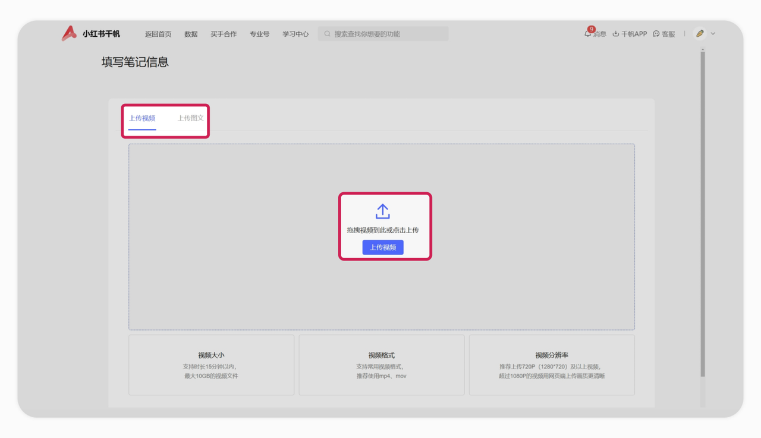The width and height of the screenshot is (761, 438).
Task: Focus the 搜索查找你想要的功能 search field
Action: pyautogui.click(x=386, y=34)
